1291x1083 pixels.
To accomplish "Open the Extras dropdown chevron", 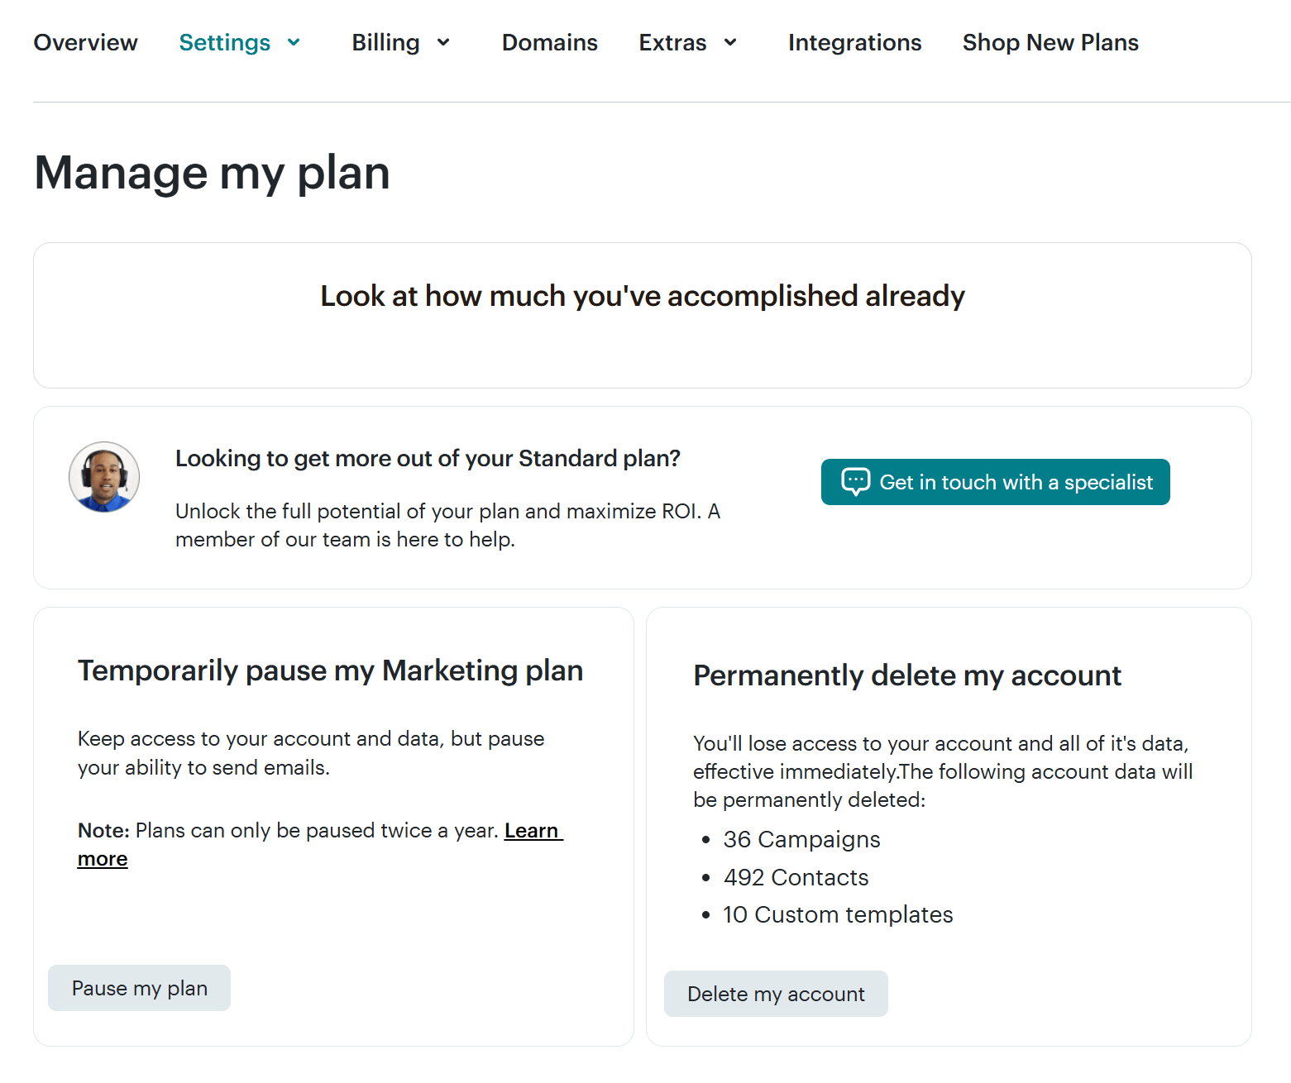I will pos(730,43).
